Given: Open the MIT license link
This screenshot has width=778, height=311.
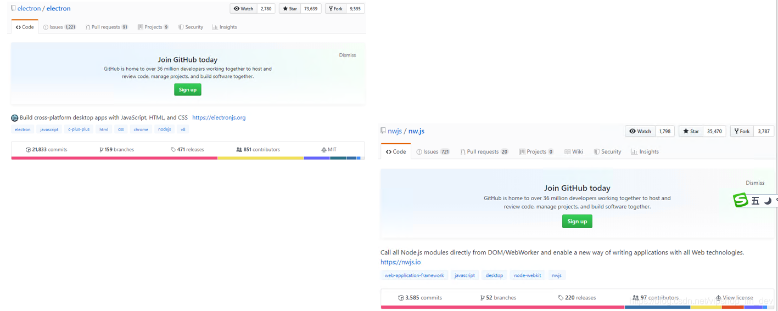Looking at the screenshot, I should click(x=329, y=149).
